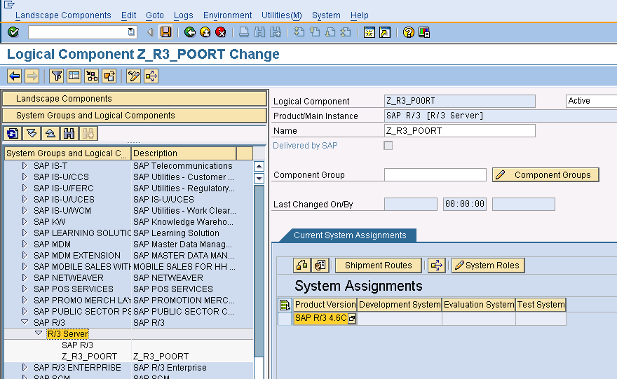This screenshot has width=617, height=379.
Task: Click the Expand subtree icon above the tree
Action: pyautogui.click(x=32, y=133)
